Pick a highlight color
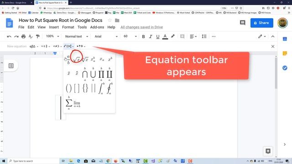The width and height of the screenshot is (292, 164). 173,36
